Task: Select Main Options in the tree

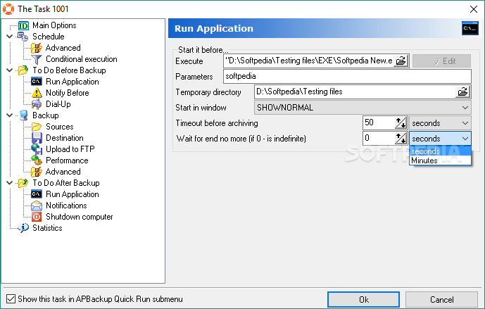Action: 54,25
